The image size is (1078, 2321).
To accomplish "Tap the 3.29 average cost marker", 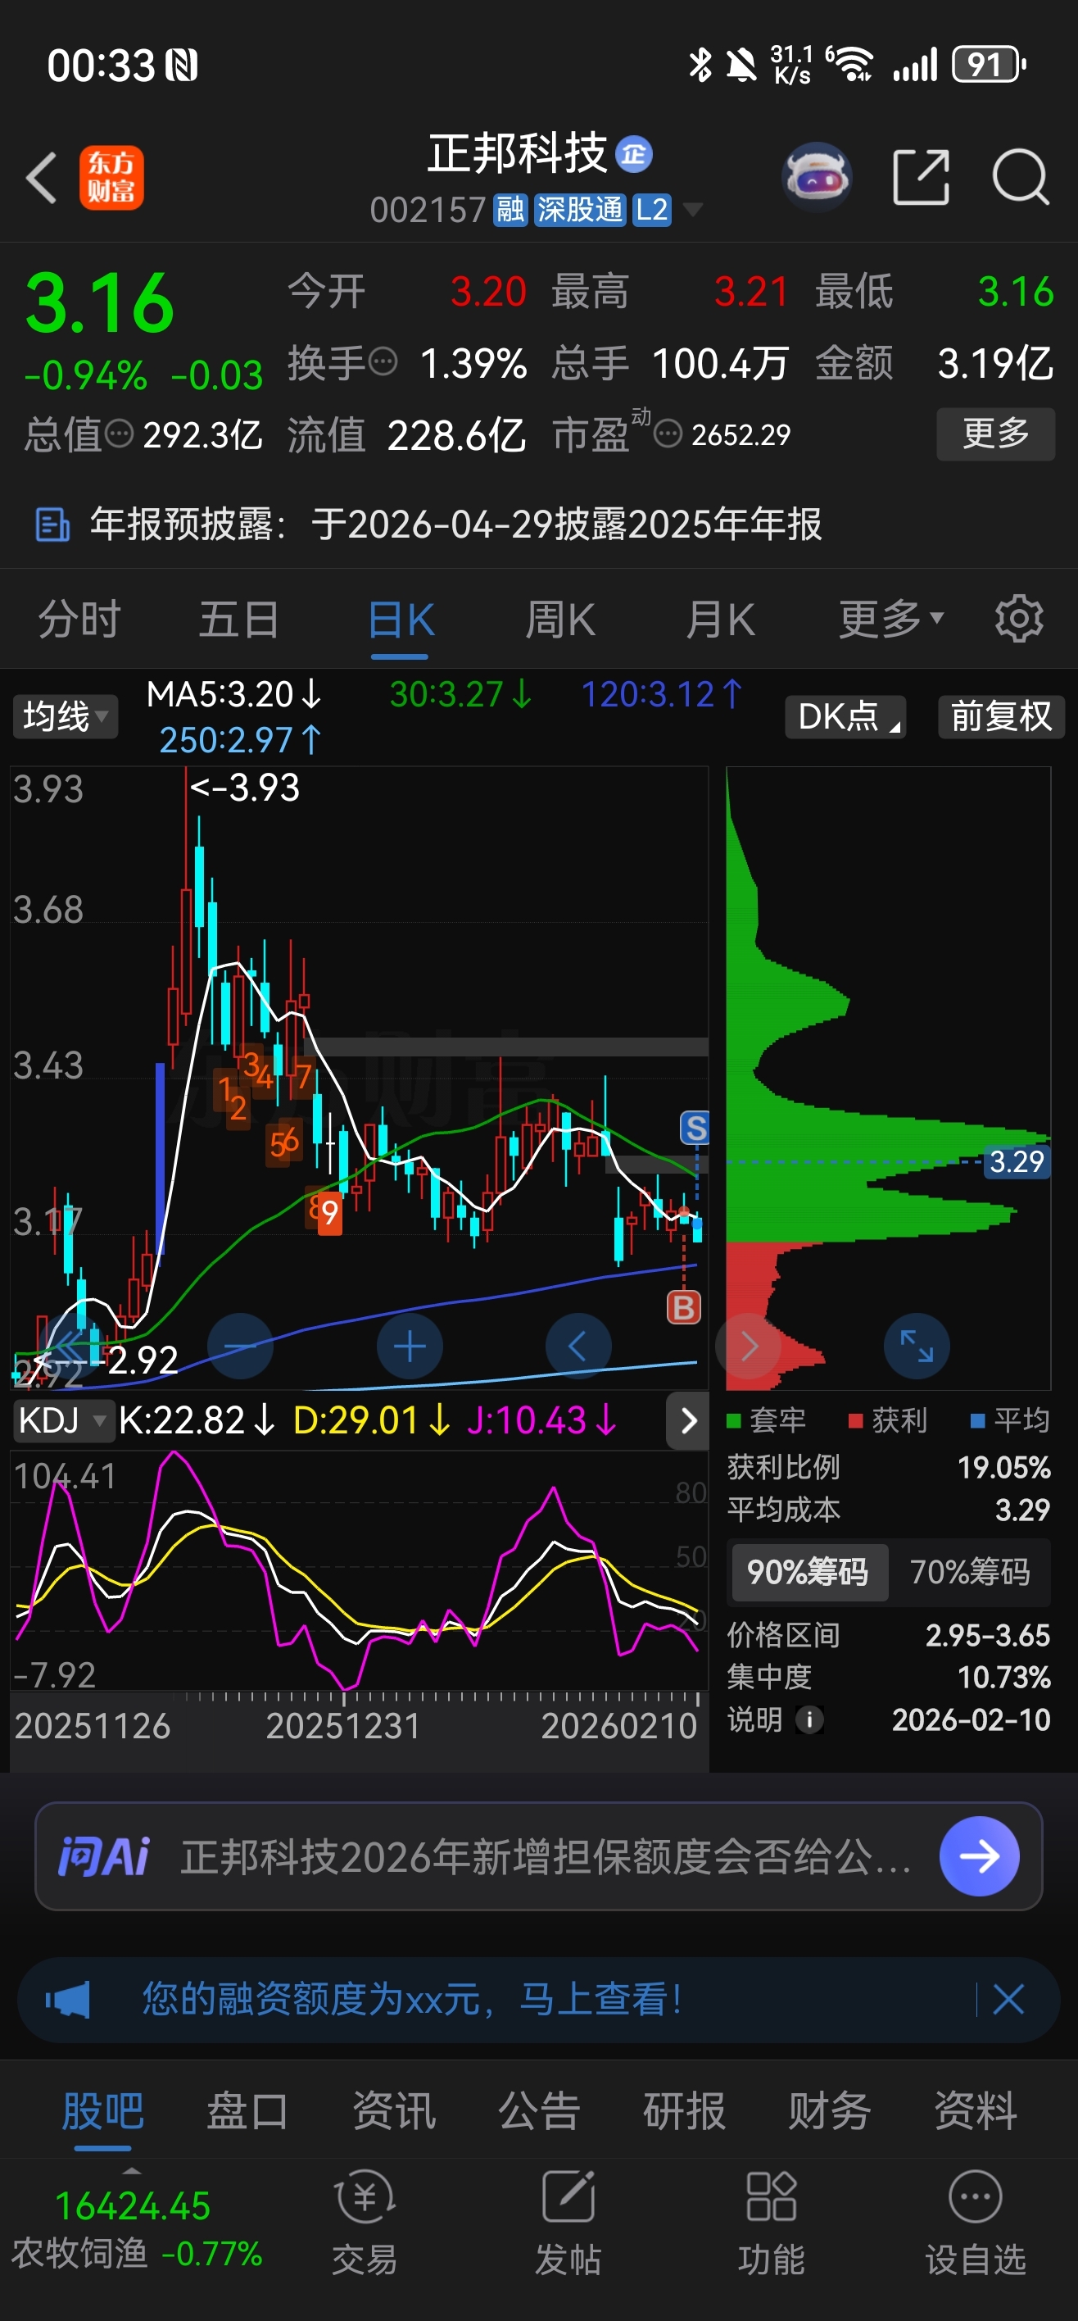I will [x=1016, y=1161].
